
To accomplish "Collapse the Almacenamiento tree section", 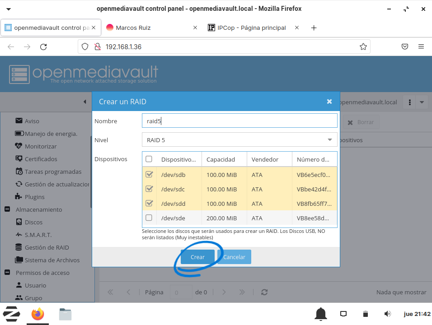I will 7,209.
